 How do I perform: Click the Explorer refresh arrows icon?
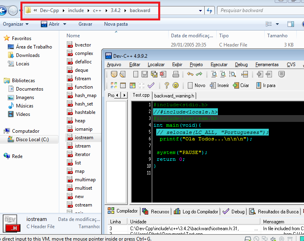click(x=209, y=10)
